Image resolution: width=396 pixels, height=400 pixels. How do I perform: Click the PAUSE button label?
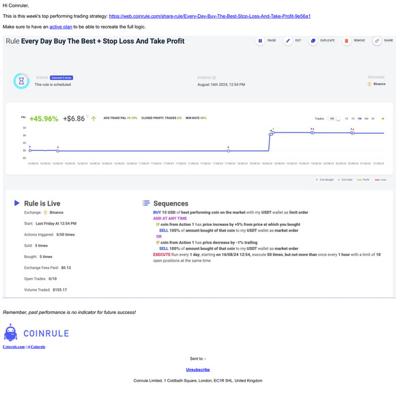(x=272, y=40)
